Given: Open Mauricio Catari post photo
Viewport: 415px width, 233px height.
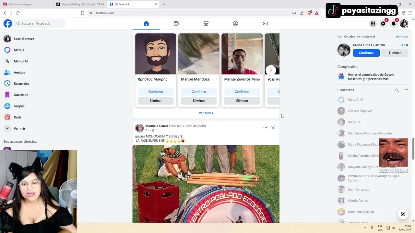Looking at the screenshot, I should [x=206, y=184].
